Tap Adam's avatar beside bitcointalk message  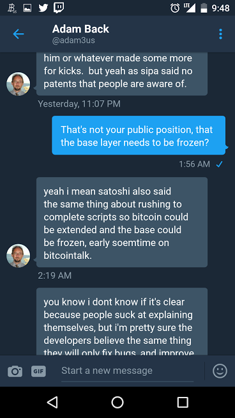[19, 256]
